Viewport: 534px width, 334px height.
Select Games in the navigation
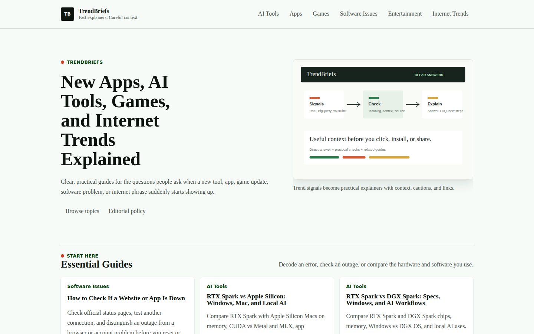pos(321,14)
